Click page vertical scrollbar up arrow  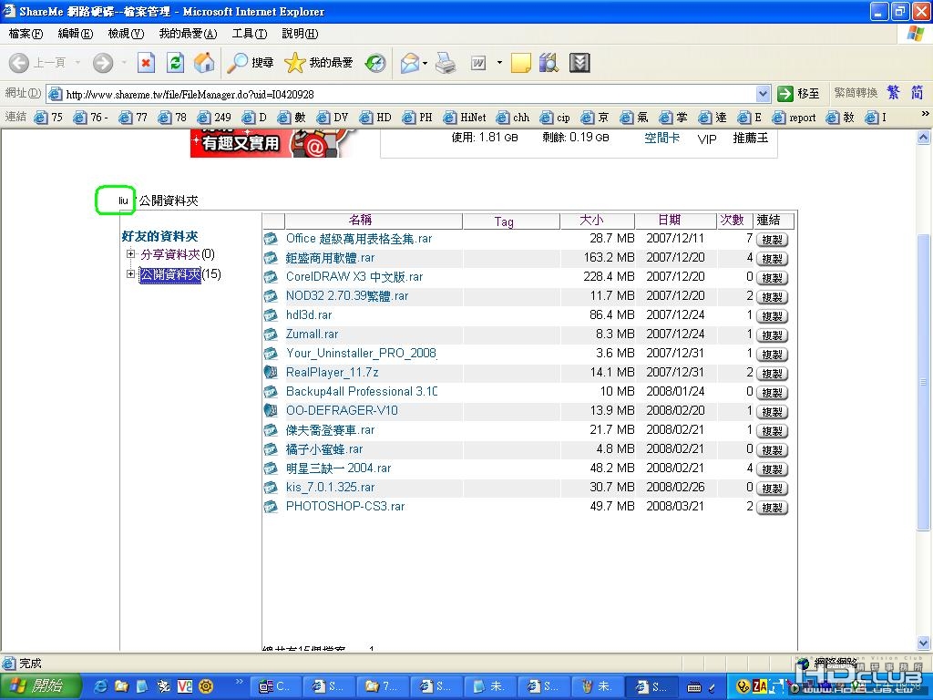tap(924, 138)
